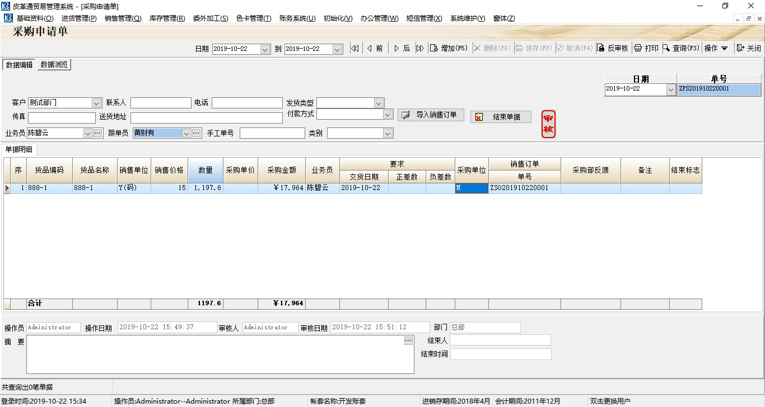Jump to last record with double-arrow icon

(421, 48)
